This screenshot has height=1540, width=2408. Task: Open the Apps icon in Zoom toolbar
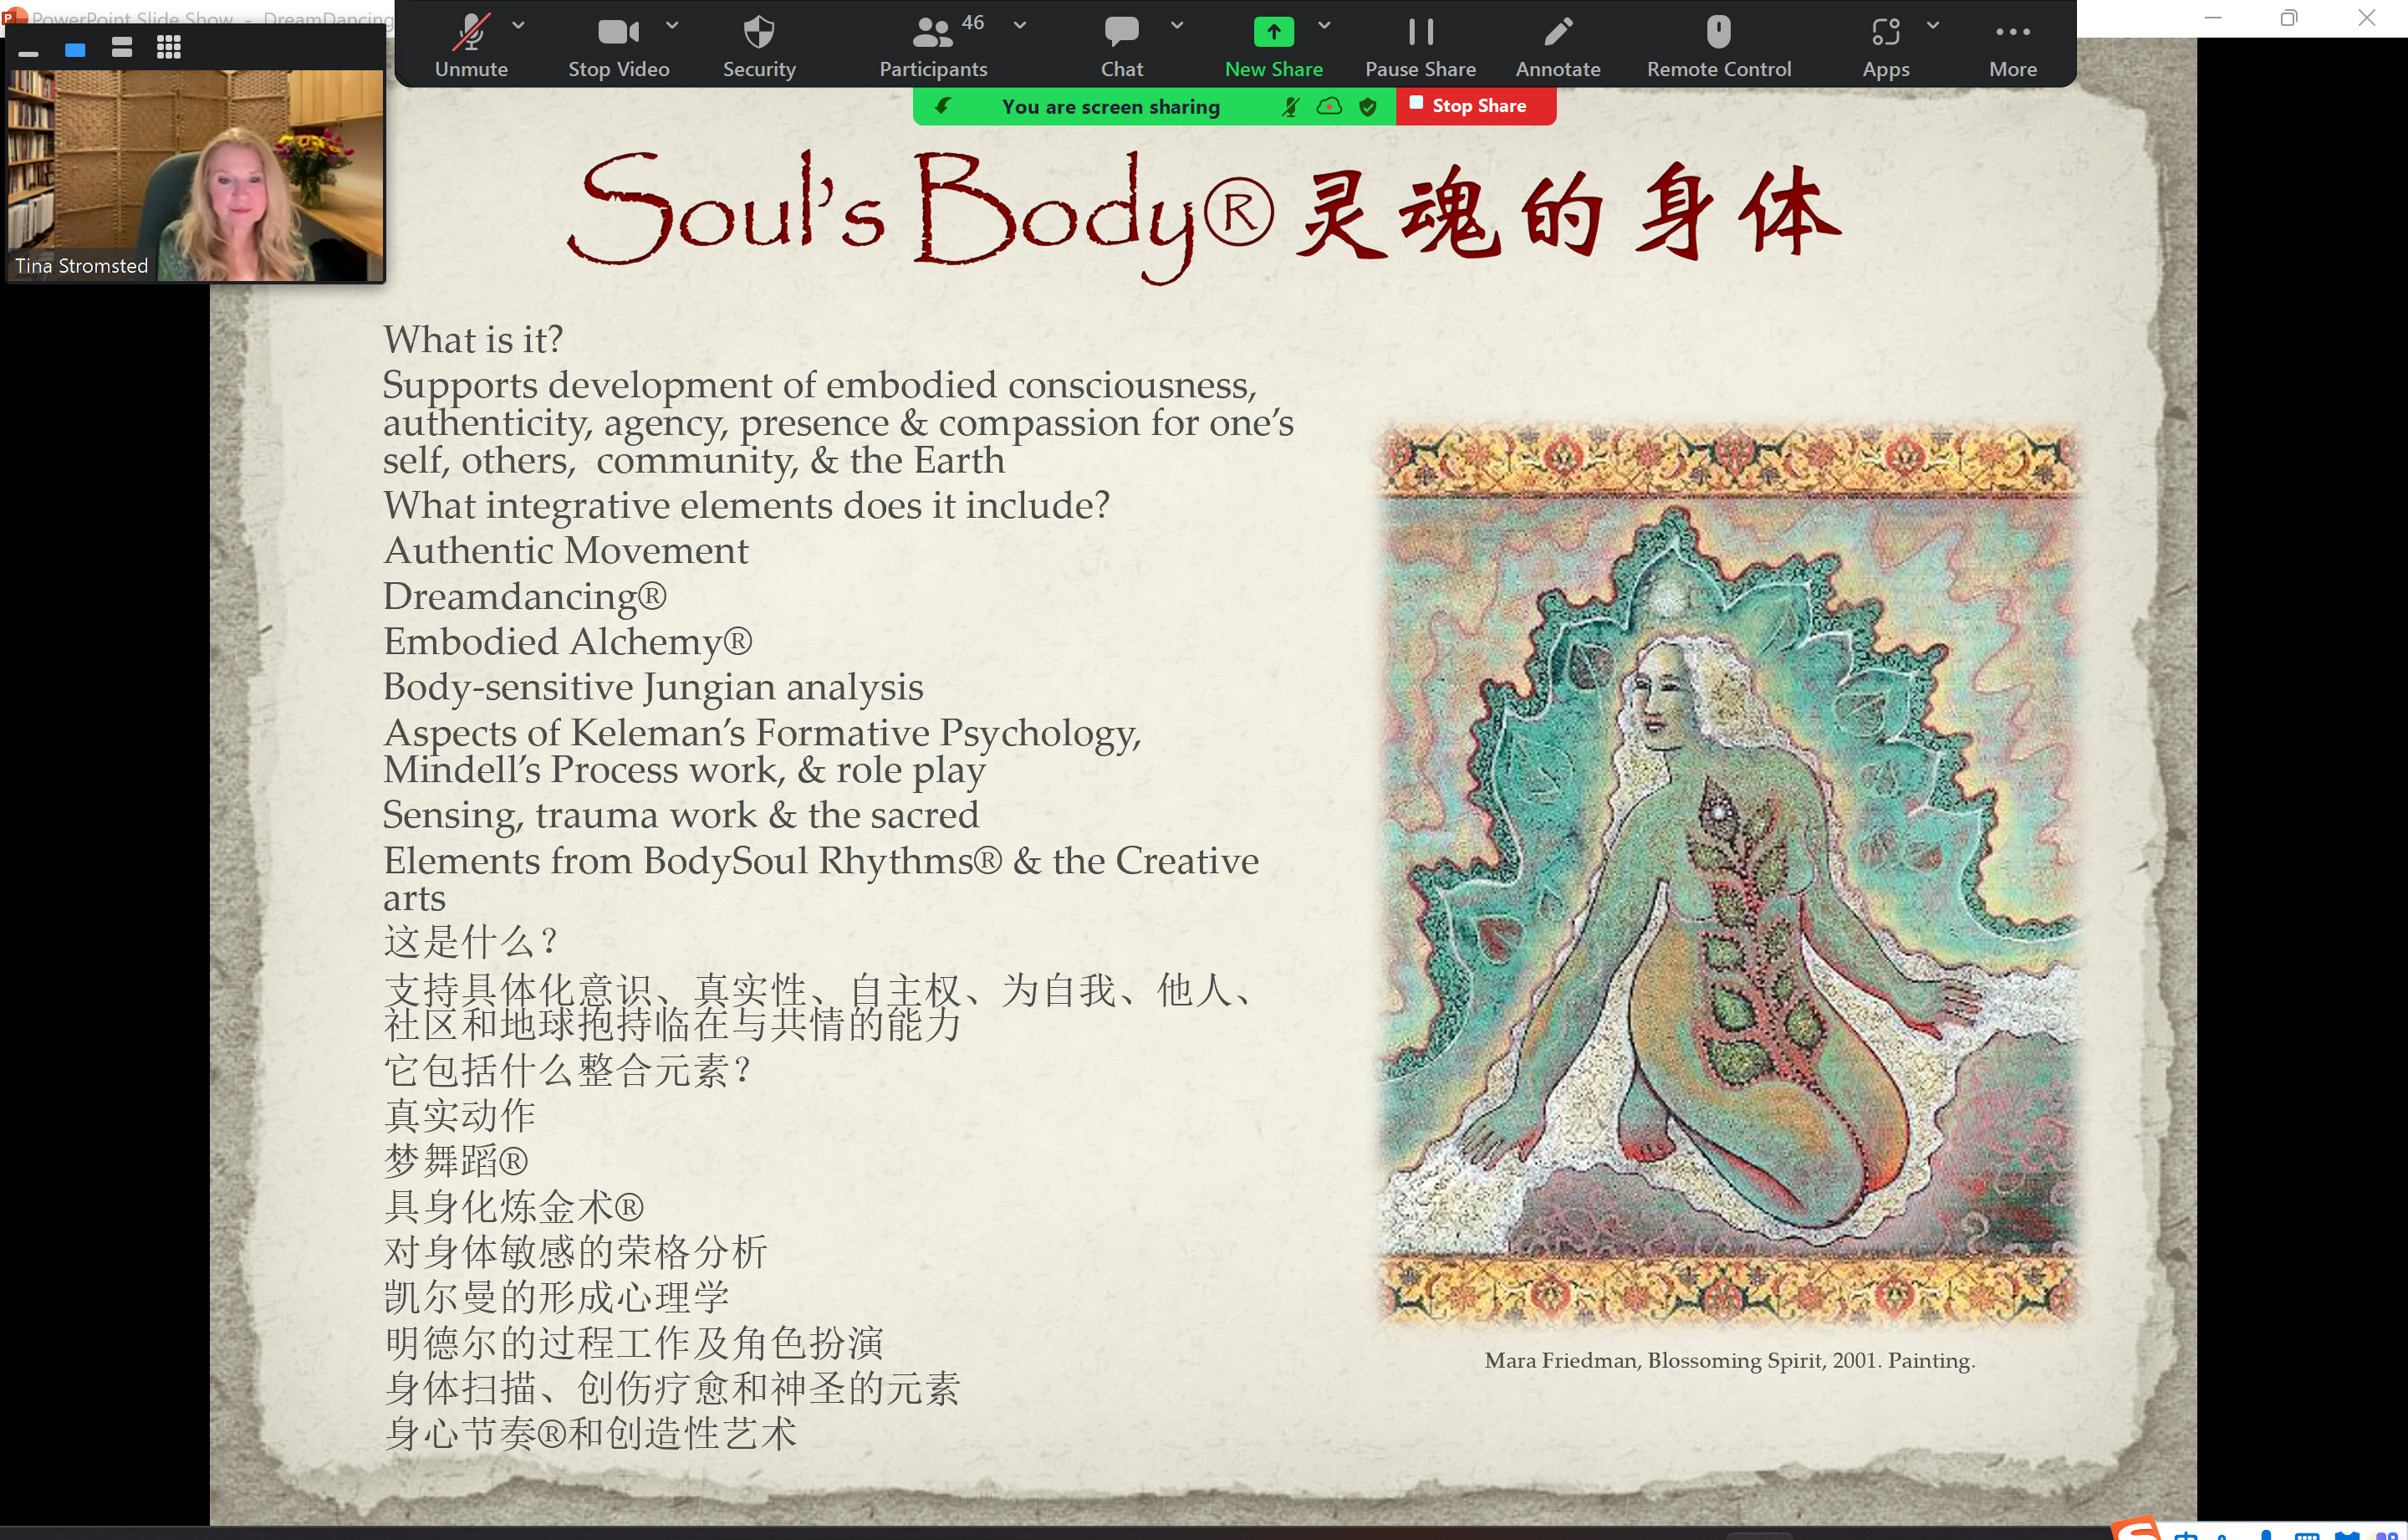pyautogui.click(x=1885, y=32)
